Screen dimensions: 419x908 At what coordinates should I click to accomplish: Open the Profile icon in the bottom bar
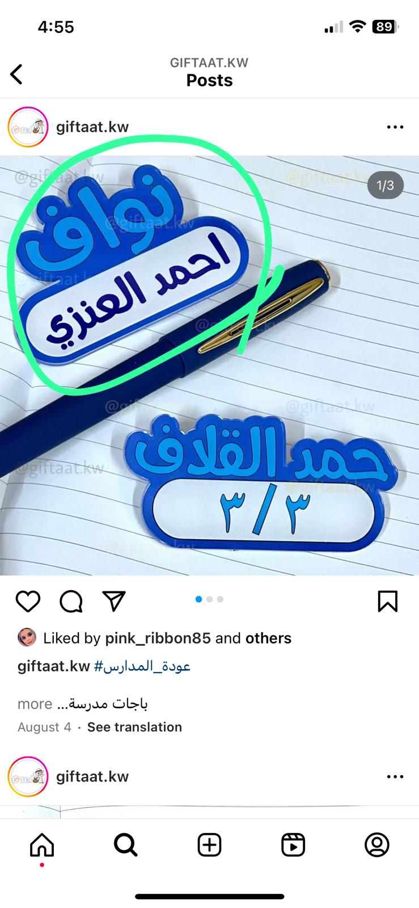click(376, 845)
